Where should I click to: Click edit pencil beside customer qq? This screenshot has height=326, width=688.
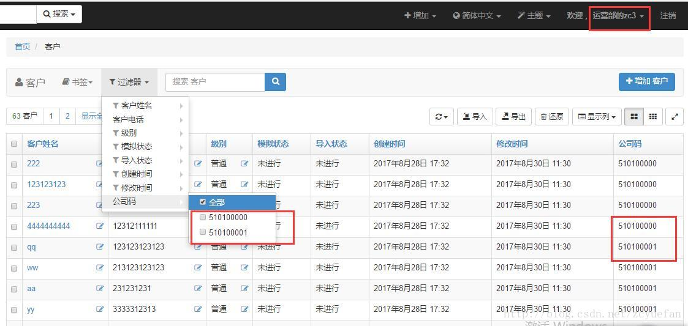(x=100, y=246)
